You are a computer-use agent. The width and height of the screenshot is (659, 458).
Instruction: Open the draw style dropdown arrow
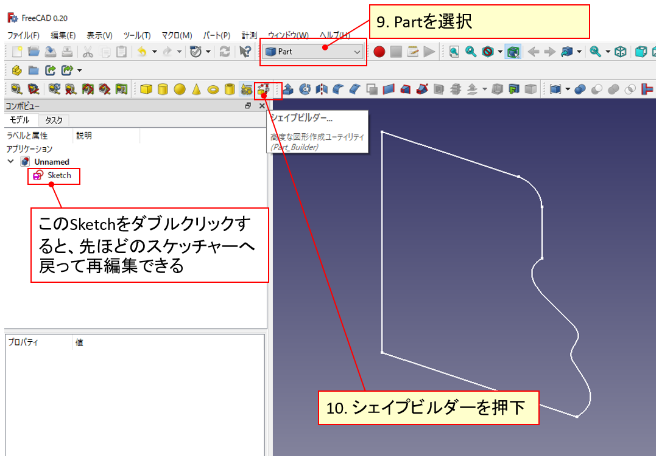point(500,52)
